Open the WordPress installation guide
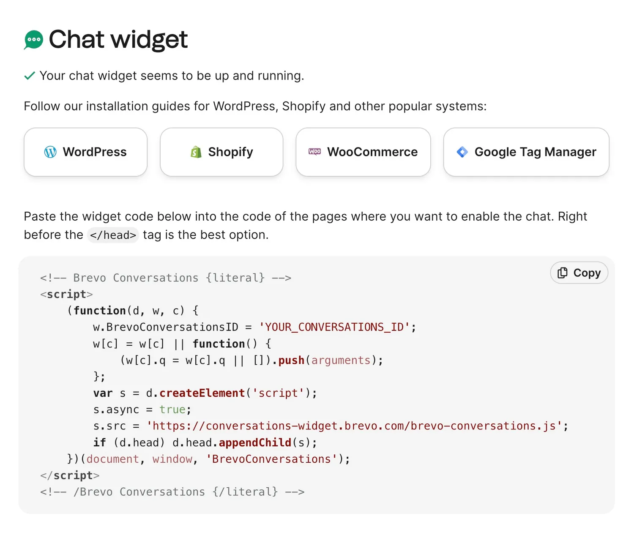 86,152
